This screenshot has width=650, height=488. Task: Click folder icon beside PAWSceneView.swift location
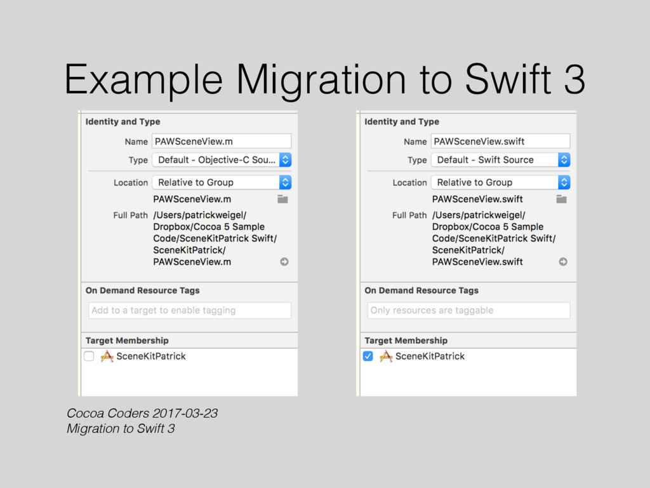point(562,199)
